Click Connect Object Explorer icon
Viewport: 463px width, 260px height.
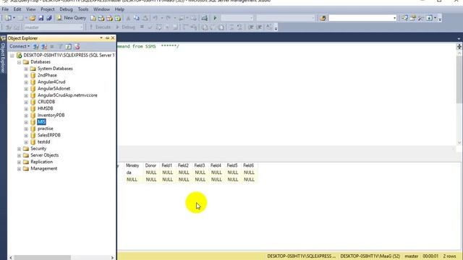(36, 46)
